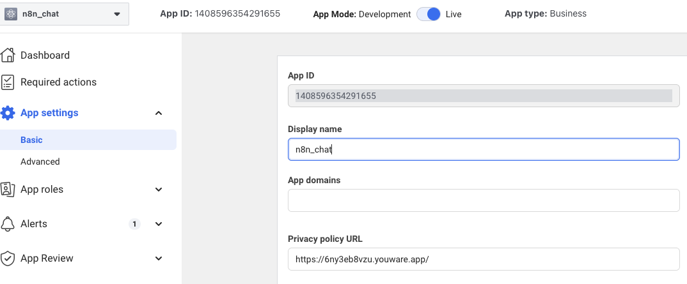Click the n8n_chat app atom icon
Image resolution: width=687 pixels, height=284 pixels.
[x=11, y=14]
